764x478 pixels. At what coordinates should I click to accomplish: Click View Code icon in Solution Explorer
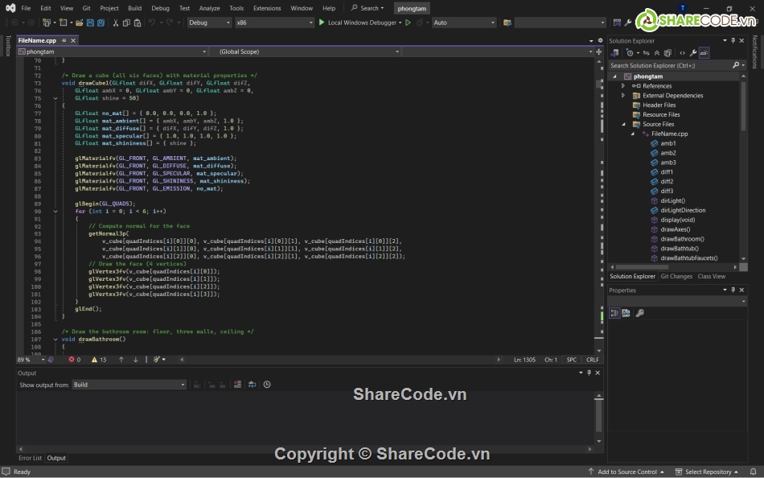pyautogui.click(x=682, y=52)
